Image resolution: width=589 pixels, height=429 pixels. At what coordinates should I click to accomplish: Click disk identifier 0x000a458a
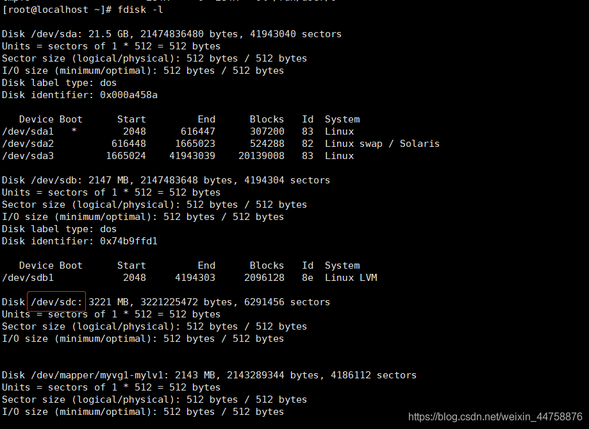pos(128,95)
